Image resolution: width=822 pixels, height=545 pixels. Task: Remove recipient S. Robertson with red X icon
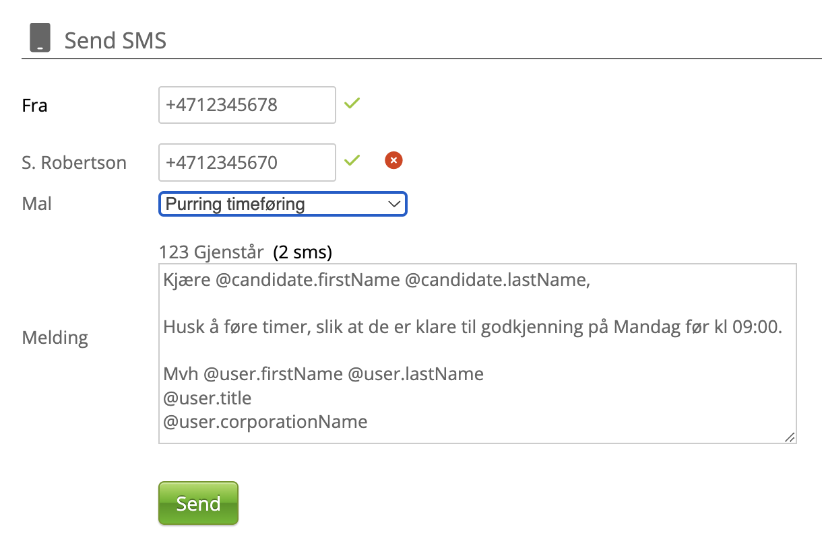click(x=393, y=160)
